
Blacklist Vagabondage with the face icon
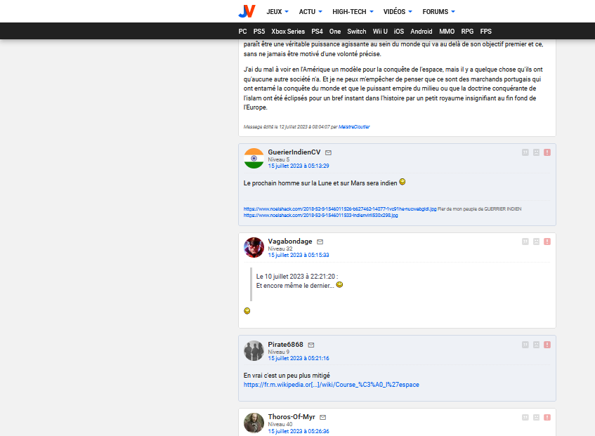[536, 242]
